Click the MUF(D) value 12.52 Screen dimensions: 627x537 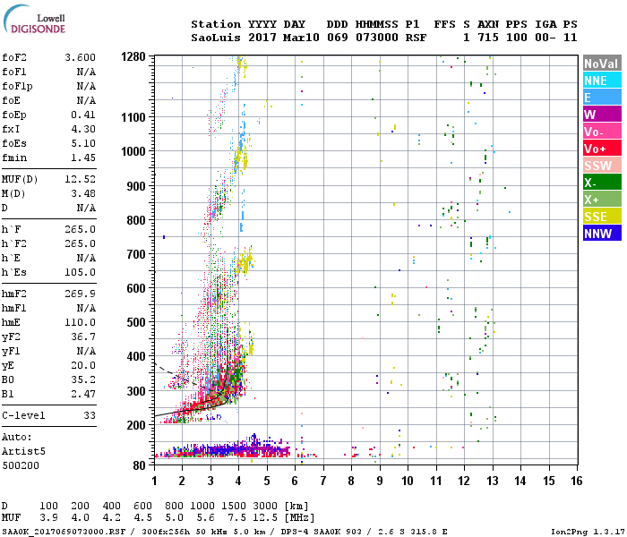[x=80, y=179]
